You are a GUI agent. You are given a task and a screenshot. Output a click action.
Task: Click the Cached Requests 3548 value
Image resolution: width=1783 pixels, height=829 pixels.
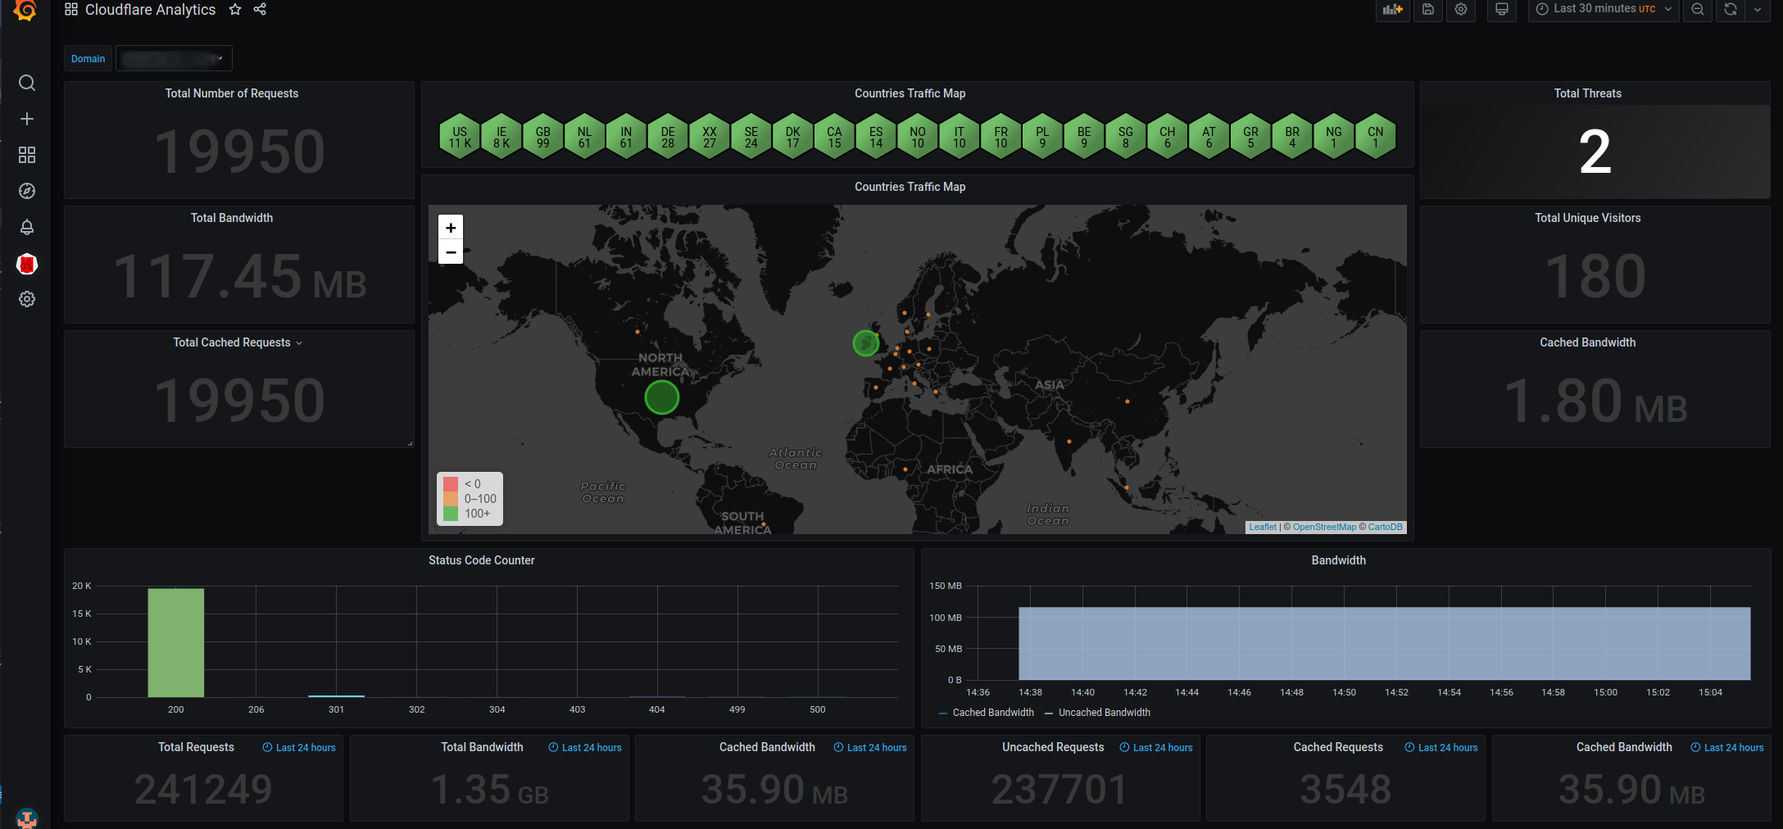click(1345, 790)
